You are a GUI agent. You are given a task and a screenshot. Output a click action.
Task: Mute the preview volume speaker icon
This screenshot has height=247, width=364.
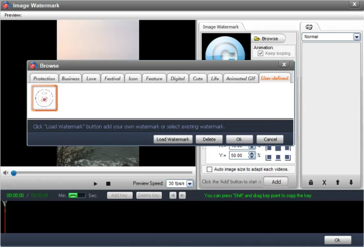point(6,173)
